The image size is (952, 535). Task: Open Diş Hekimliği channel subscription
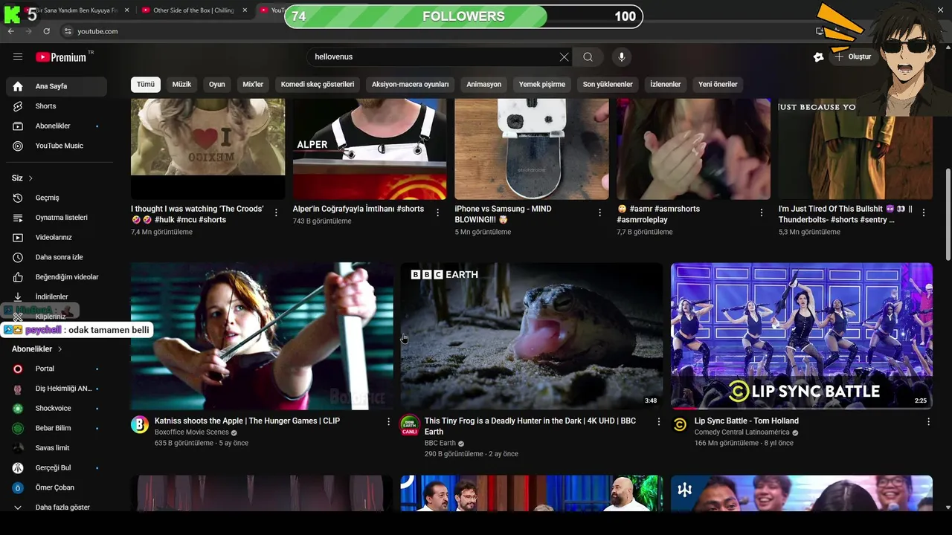pyautogui.click(x=57, y=389)
